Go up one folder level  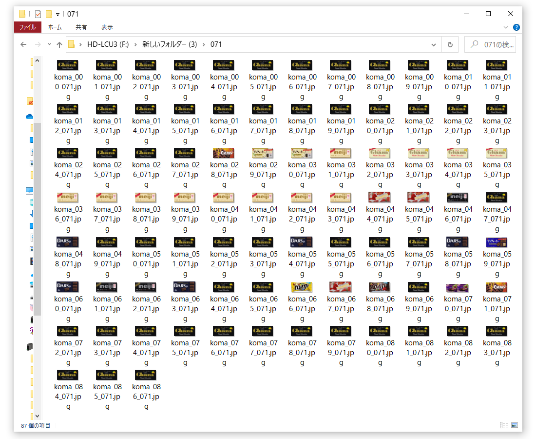(59, 44)
